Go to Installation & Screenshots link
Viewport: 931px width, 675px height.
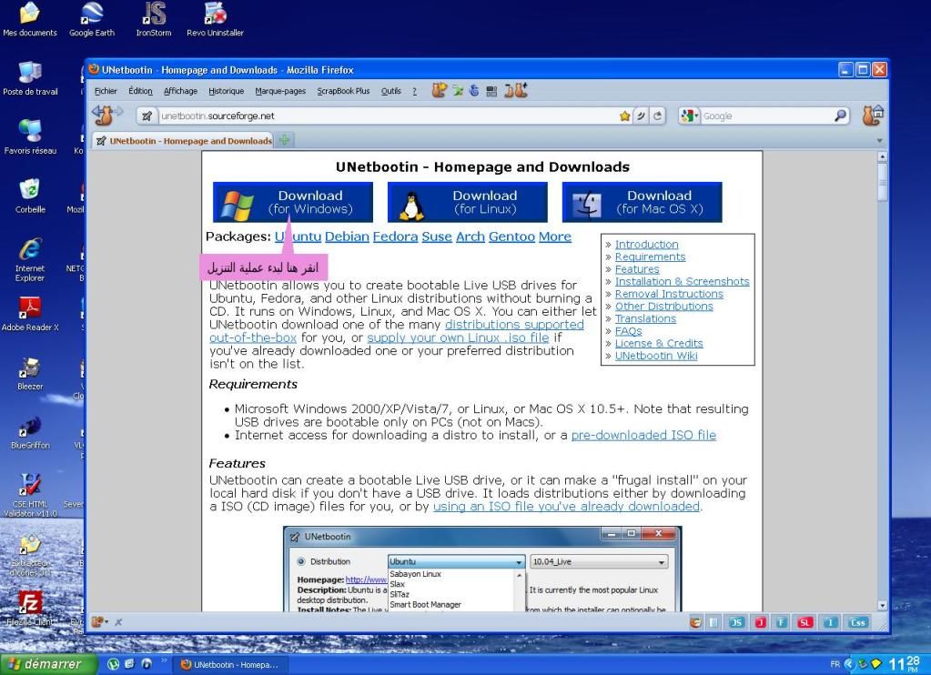click(x=683, y=281)
